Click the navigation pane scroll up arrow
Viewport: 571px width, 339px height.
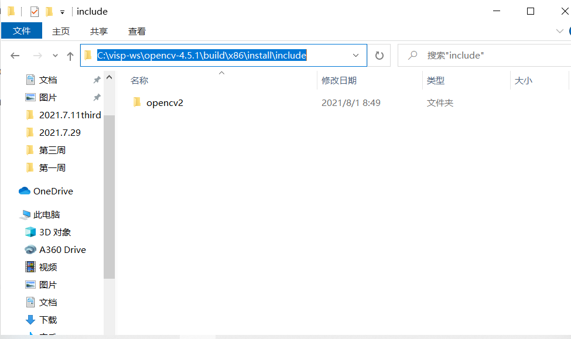point(110,77)
